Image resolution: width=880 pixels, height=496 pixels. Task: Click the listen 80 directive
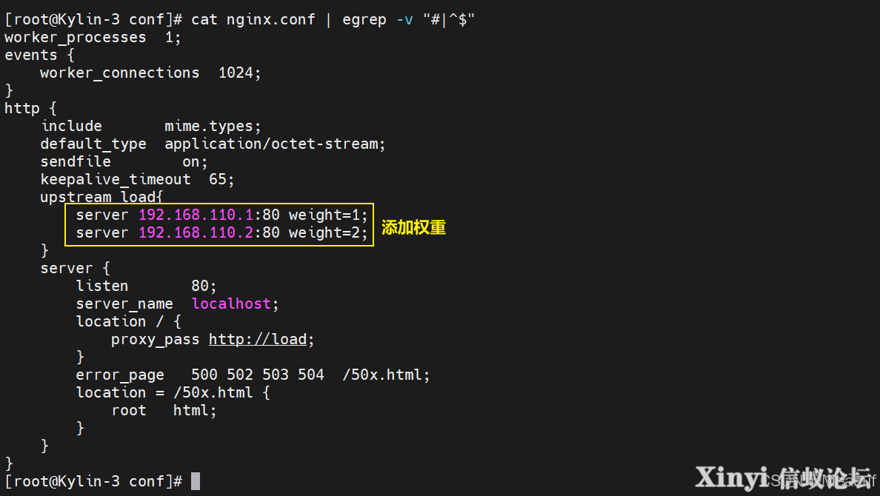pyautogui.click(x=146, y=286)
